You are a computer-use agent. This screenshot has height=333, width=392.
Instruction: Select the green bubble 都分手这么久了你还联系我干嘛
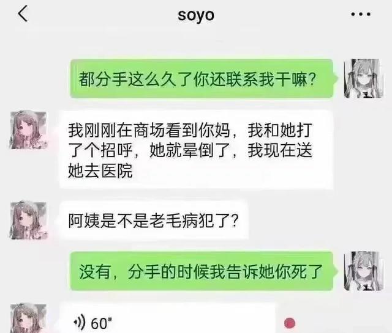click(202, 79)
